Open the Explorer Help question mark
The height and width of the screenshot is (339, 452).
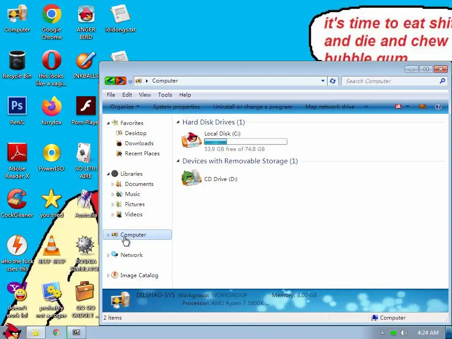tap(438, 107)
